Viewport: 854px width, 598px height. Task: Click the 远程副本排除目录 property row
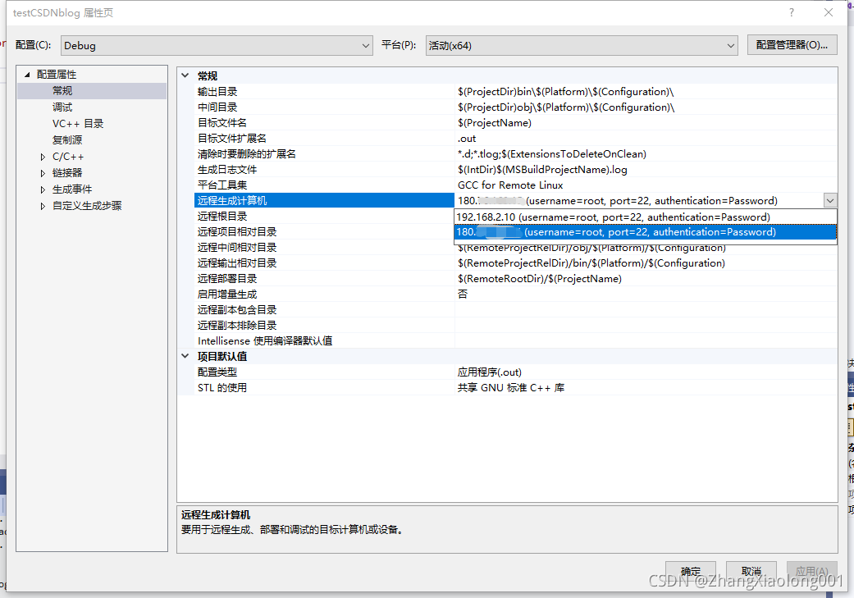pos(516,326)
